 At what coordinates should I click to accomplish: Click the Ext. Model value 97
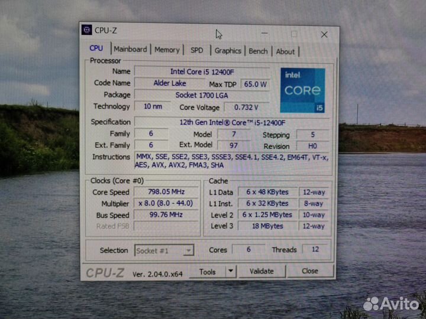coord(234,145)
